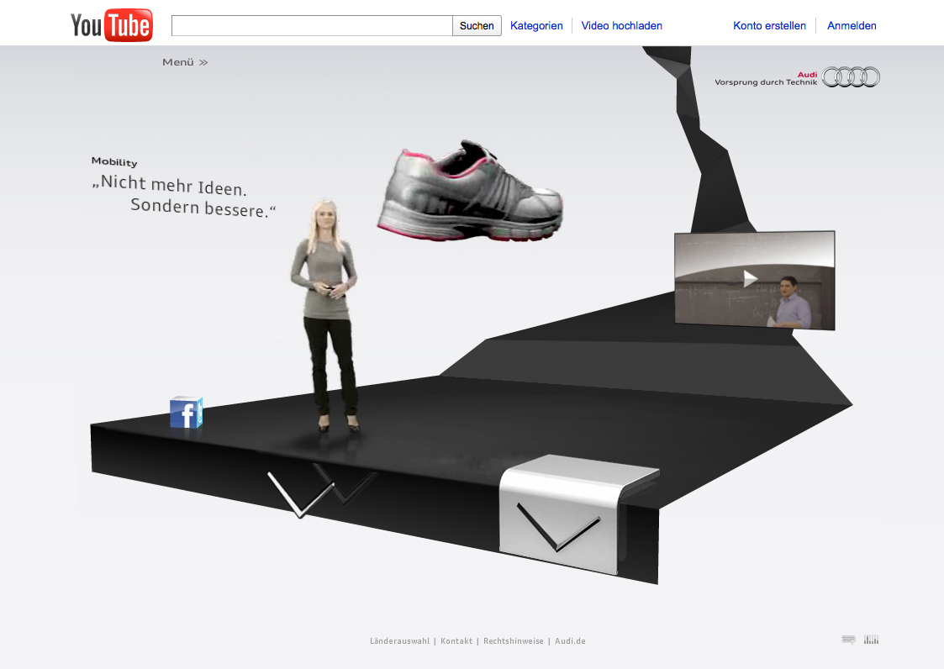944x669 pixels.
Task: Open the Facebook social cube
Action: 186,413
